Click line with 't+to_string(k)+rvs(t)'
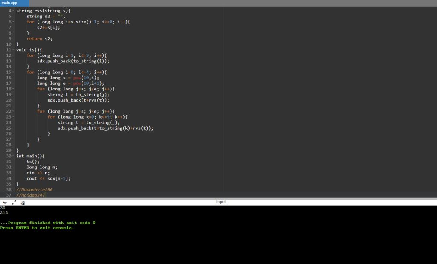437x264 pixels. pyautogui.click(x=106, y=128)
